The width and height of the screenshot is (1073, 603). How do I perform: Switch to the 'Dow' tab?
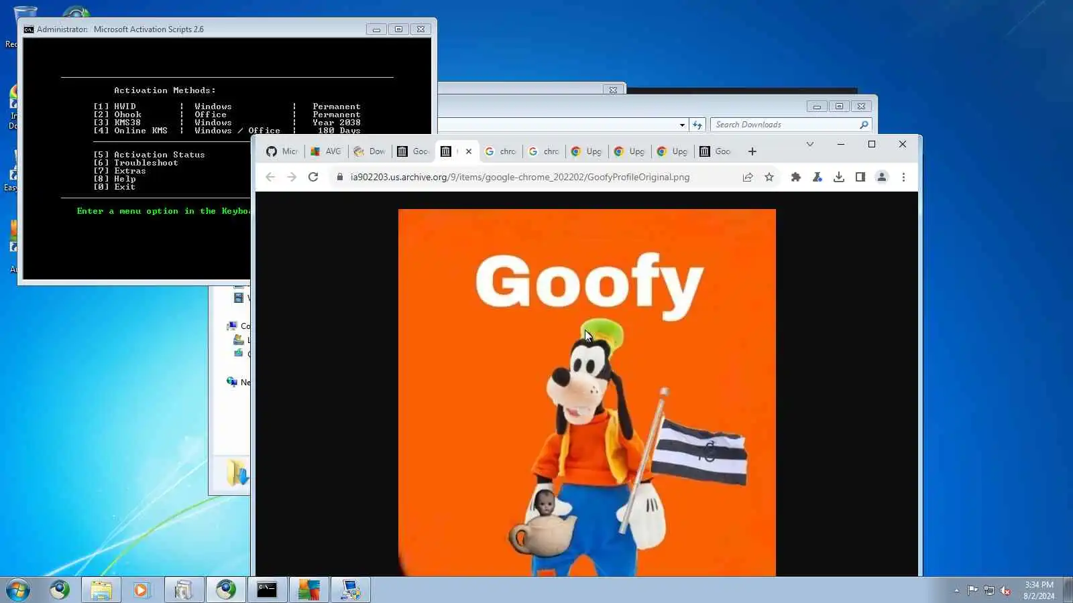[x=370, y=151]
